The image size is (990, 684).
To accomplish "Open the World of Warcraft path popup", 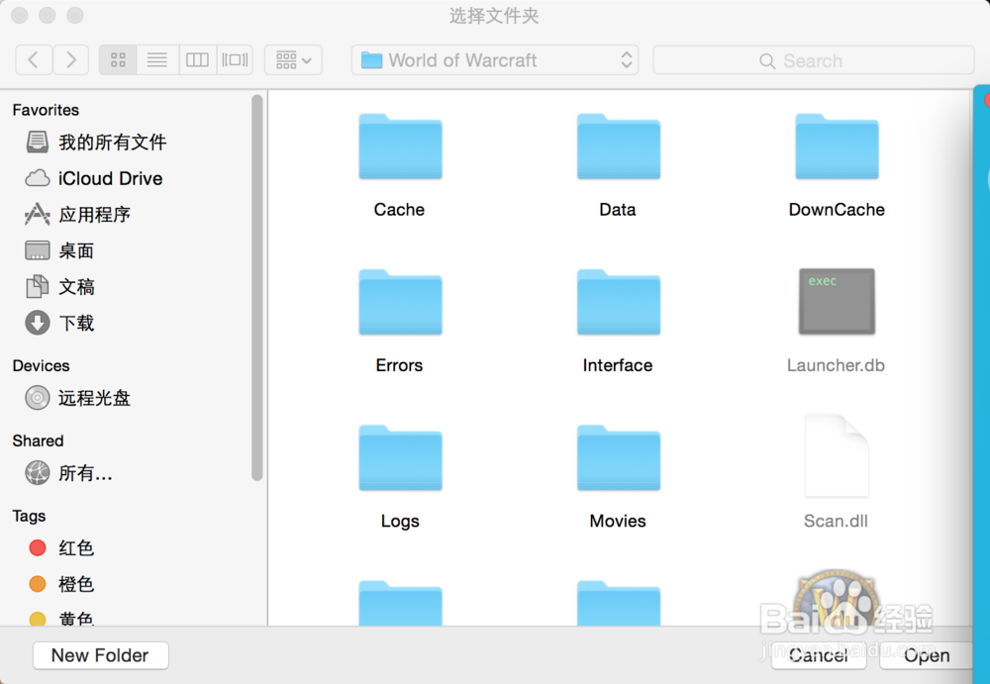I will (x=495, y=60).
